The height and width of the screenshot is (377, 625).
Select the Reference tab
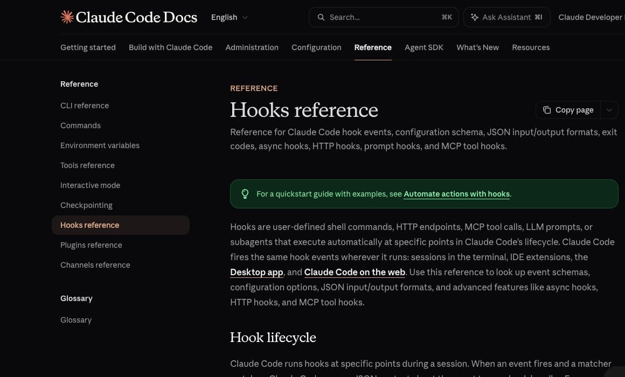point(373,47)
